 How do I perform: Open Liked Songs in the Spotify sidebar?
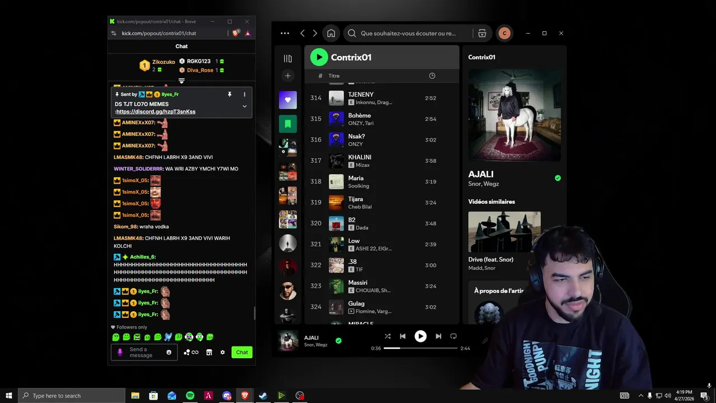[x=288, y=100]
